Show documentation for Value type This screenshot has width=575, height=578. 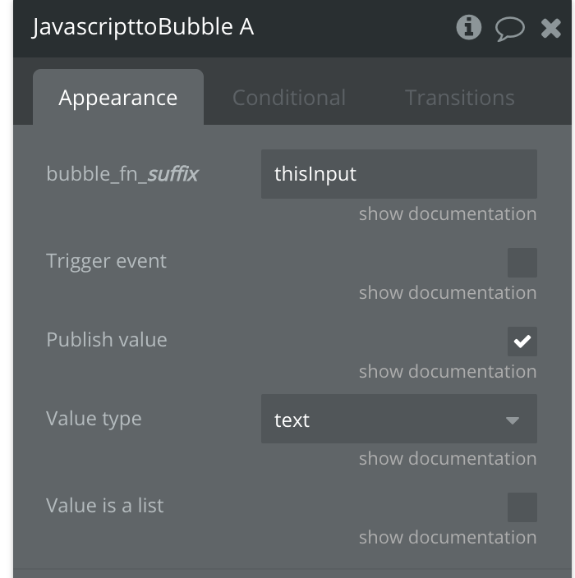(448, 459)
